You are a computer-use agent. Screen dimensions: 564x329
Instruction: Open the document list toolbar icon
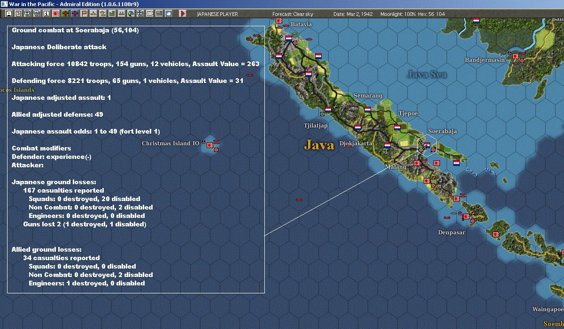pos(18,14)
